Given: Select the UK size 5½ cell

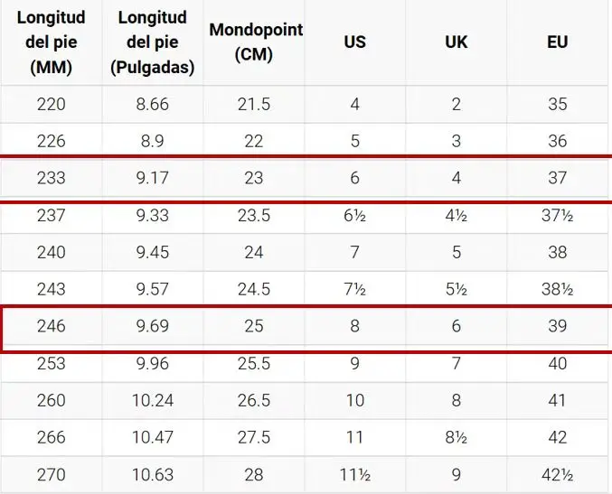Looking at the screenshot, I should [456, 290].
